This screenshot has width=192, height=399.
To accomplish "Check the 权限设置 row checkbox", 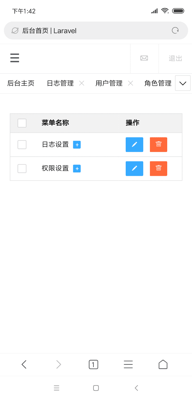I will (x=22, y=168).
